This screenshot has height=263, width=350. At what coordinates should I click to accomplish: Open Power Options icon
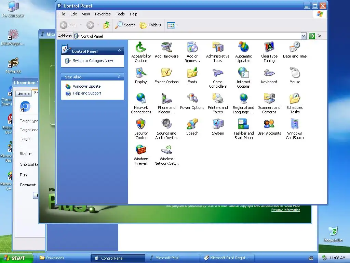coord(192,101)
